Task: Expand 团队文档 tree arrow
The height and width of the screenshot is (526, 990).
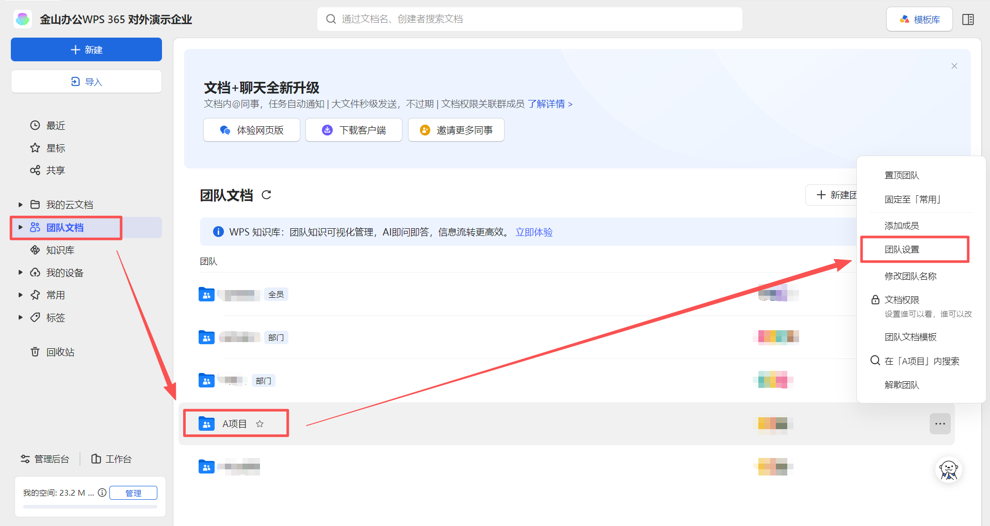Action: point(20,227)
